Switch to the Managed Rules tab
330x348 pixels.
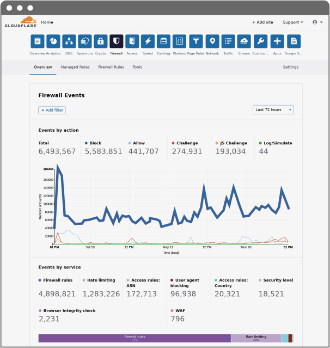(x=75, y=67)
